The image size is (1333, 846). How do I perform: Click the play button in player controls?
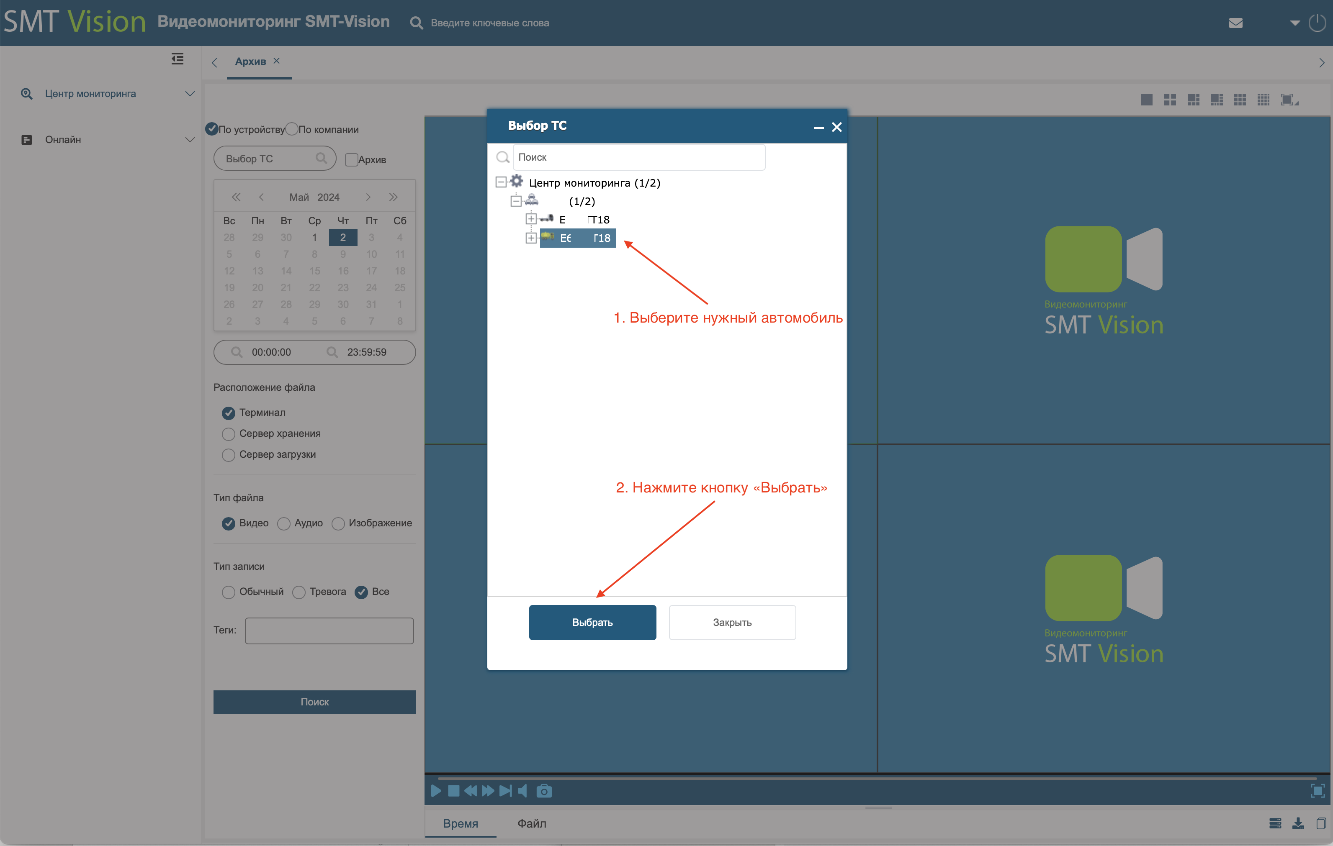pyautogui.click(x=436, y=791)
